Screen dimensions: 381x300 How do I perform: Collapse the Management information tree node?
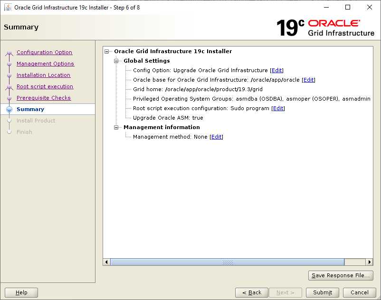(x=116, y=127)
